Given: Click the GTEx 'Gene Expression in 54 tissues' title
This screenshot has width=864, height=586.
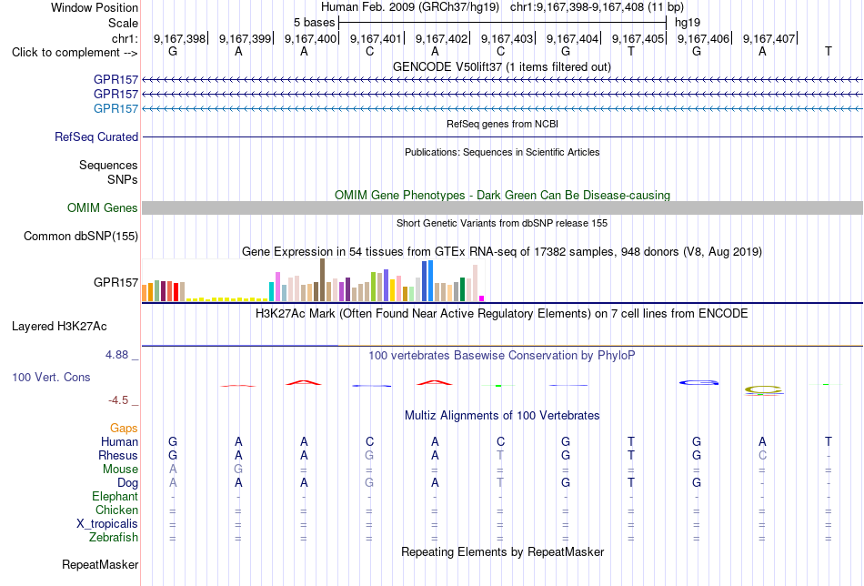Looking at the screenshot, I should pos(502,252).
